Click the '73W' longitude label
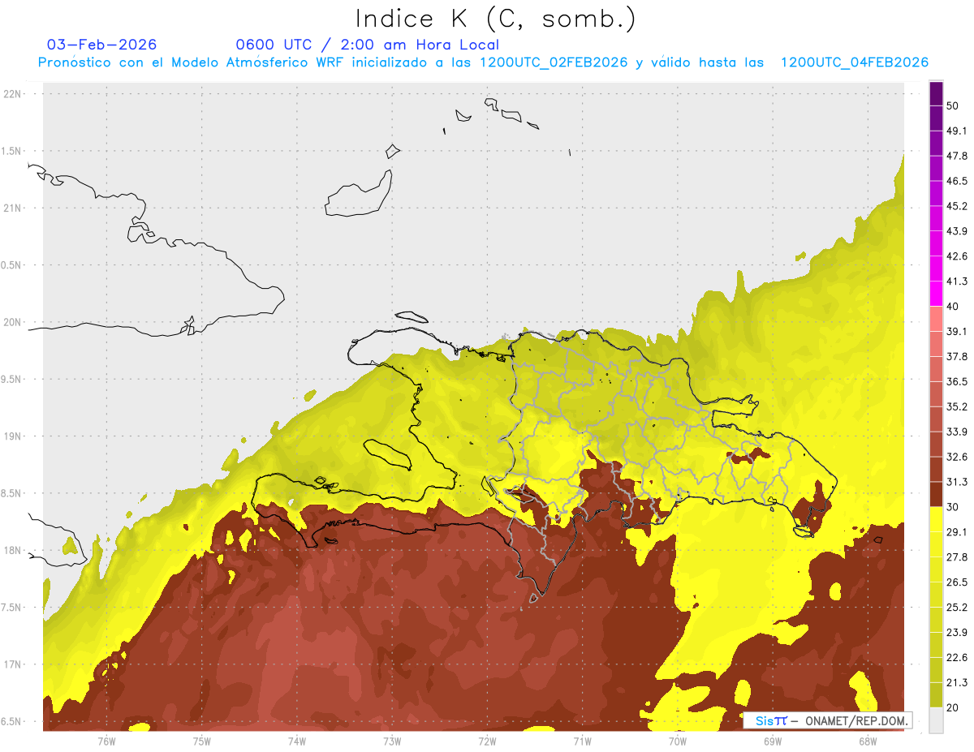The height and width of the screenshot is (752, 974). pyautogui.click(x=392, y=741)
